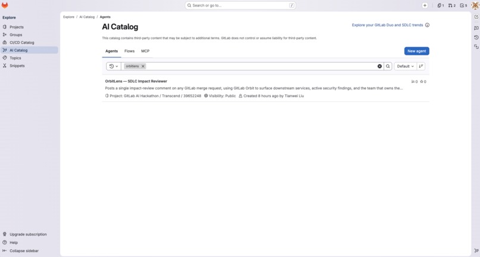Switch to the Flows tab
Viewport: 480px width, 257px height.
coord(129,51)
